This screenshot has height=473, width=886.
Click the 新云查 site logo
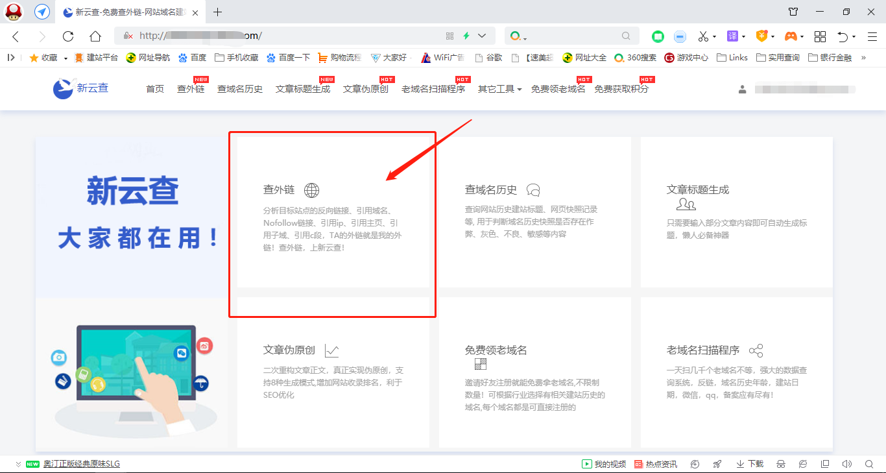[81, 88]
